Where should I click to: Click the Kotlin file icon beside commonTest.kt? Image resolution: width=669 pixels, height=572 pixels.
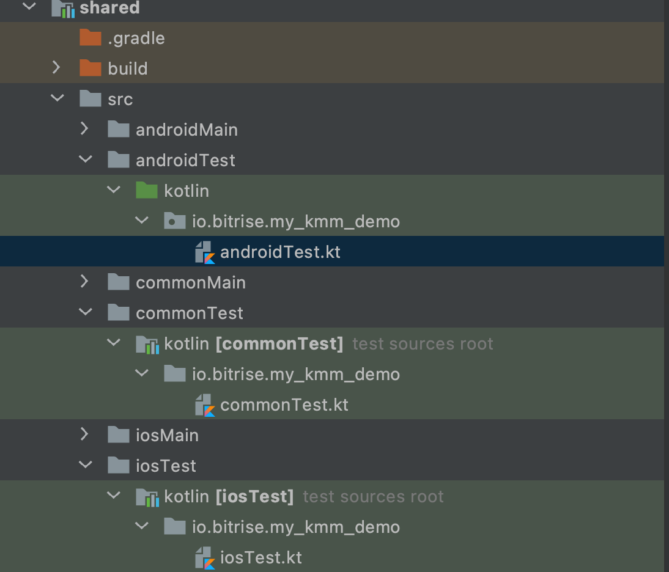pos(205,404)
